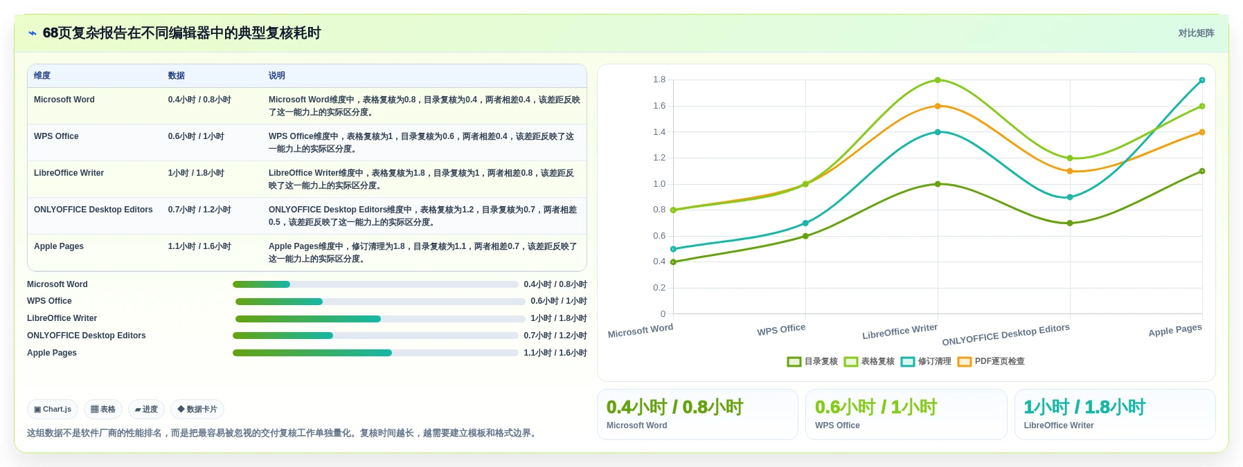This screenshot has height=467, width=1243.
Task: Toggle 目录复核 series in chart legend
Action: click(x=812, y=361)
